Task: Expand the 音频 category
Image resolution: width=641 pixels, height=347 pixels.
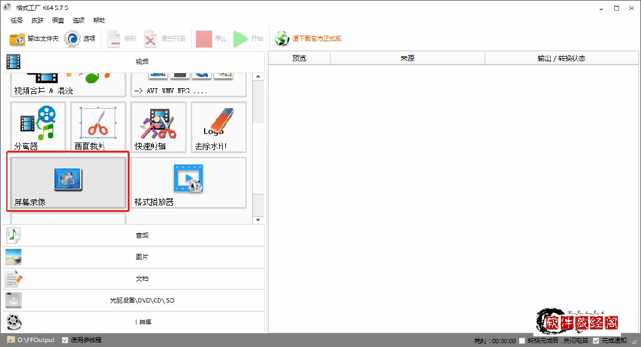Action: (133, 236)
